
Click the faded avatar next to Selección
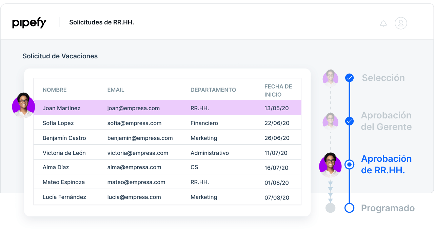click(330, 78)
